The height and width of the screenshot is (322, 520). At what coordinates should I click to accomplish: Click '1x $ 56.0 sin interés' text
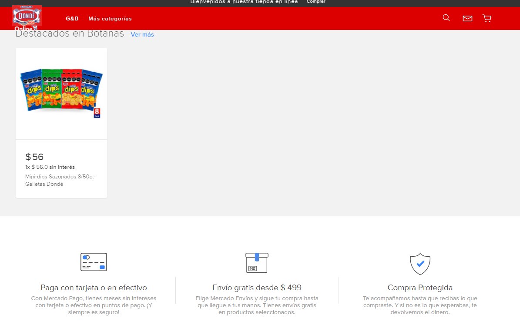(50, 167)
